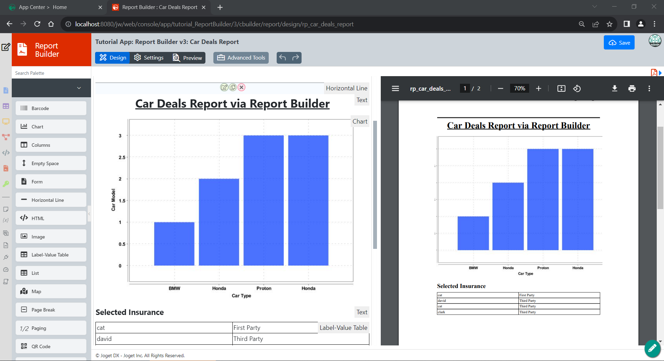
Task: Collapse the palette sidebar handle
Action: click(89, 214)
